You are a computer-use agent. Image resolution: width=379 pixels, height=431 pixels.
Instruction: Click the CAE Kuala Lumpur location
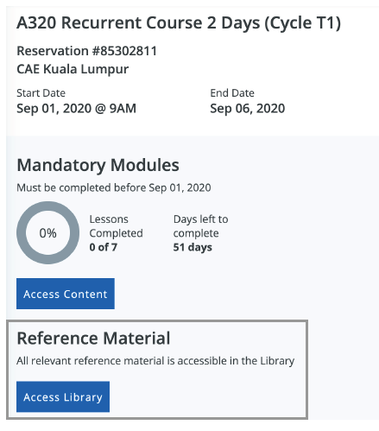[x=73, y=69]
